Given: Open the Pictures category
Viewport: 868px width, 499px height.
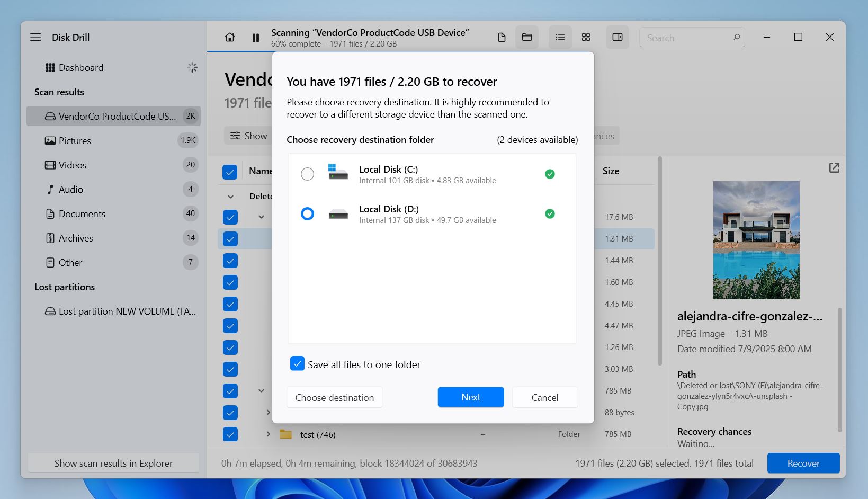Looking at the screenshot, I should (113, 140).
